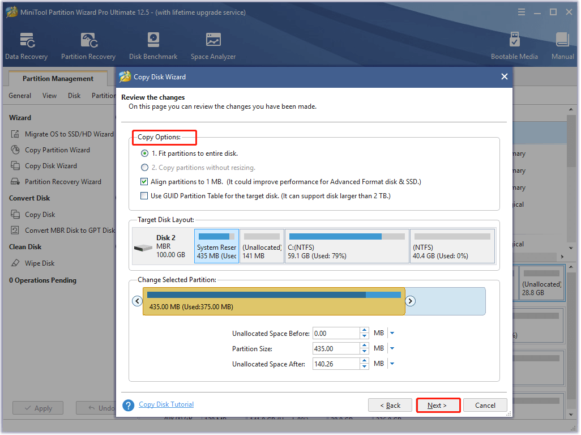Open the Disk menu

click(x=74, y=96)
